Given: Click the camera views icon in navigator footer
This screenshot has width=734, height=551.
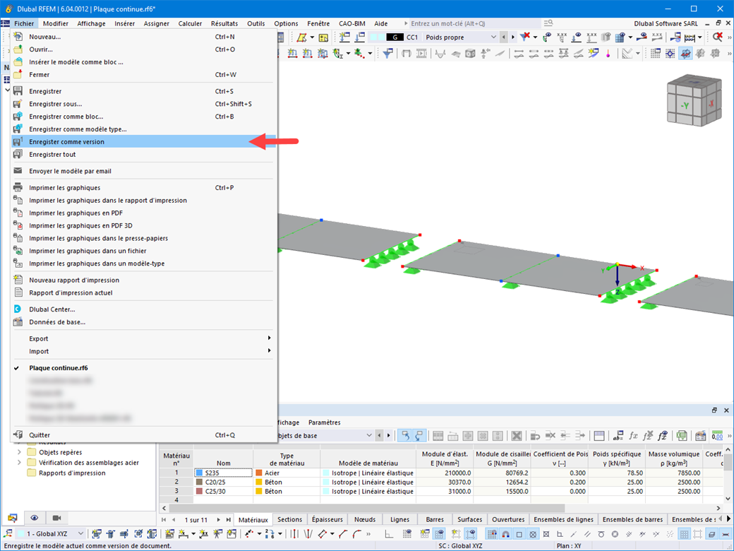Looking at the screenshot, I should [56, 518].
